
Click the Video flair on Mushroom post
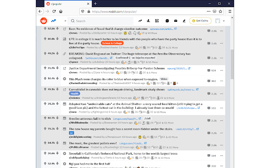pyautogui.click(x=164, y=79)
